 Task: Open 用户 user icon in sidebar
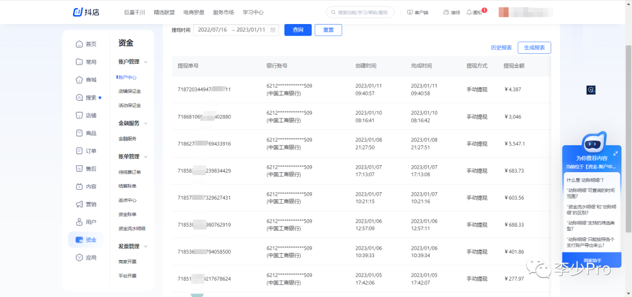[x=80, y=222]
